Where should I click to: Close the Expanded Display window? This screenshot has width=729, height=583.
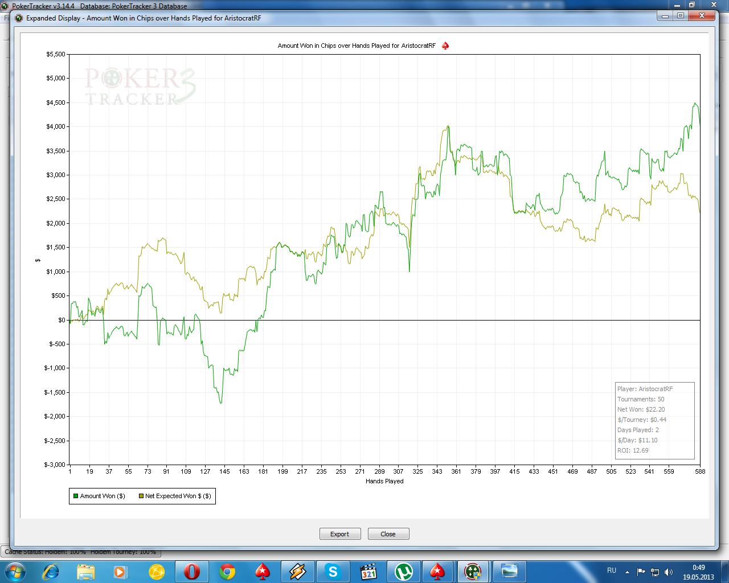coord(702,16)
